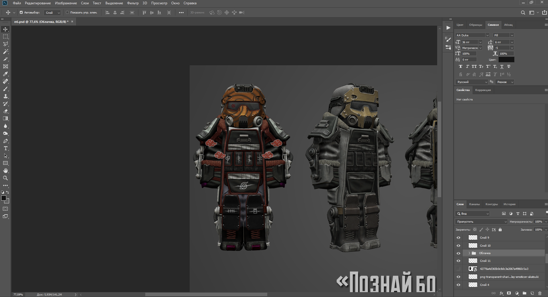
Task: Select the Hand tool
Action: (5, 171)
